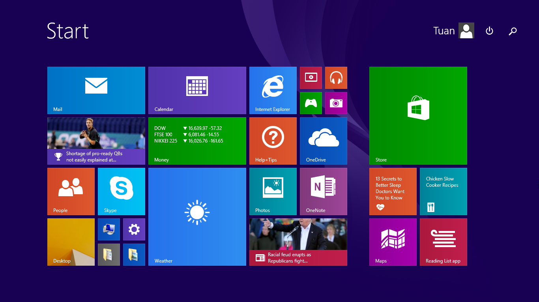
Task: Open the Help+Tips tile
Action: point(273,141)
